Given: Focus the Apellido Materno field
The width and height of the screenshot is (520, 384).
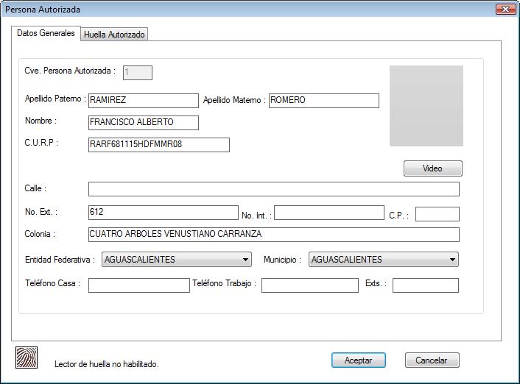Looking at the screenshot, I should click(323, 101).
